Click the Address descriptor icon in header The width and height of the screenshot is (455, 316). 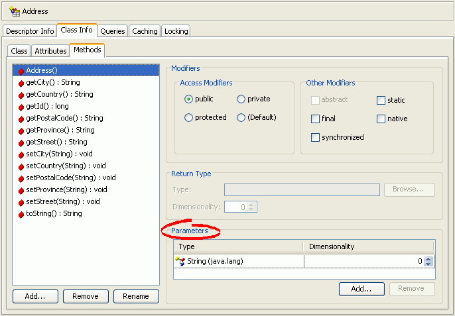15,11
